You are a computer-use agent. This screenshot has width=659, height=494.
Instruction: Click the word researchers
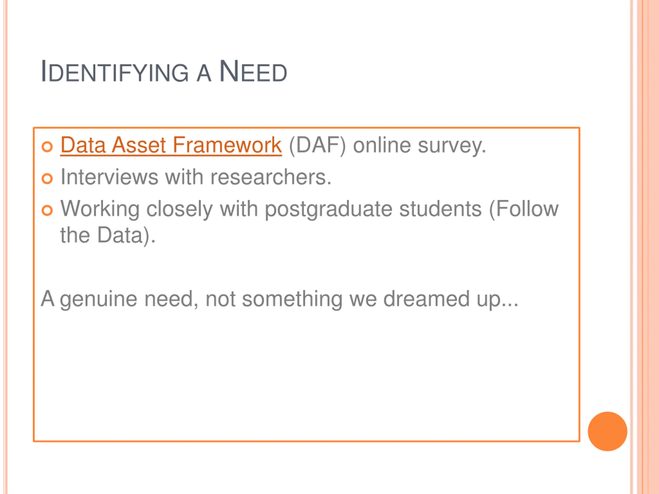(271, 178)
